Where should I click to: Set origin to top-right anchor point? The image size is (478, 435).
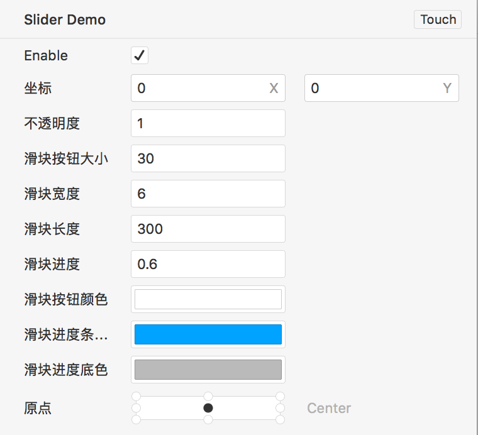281,397
